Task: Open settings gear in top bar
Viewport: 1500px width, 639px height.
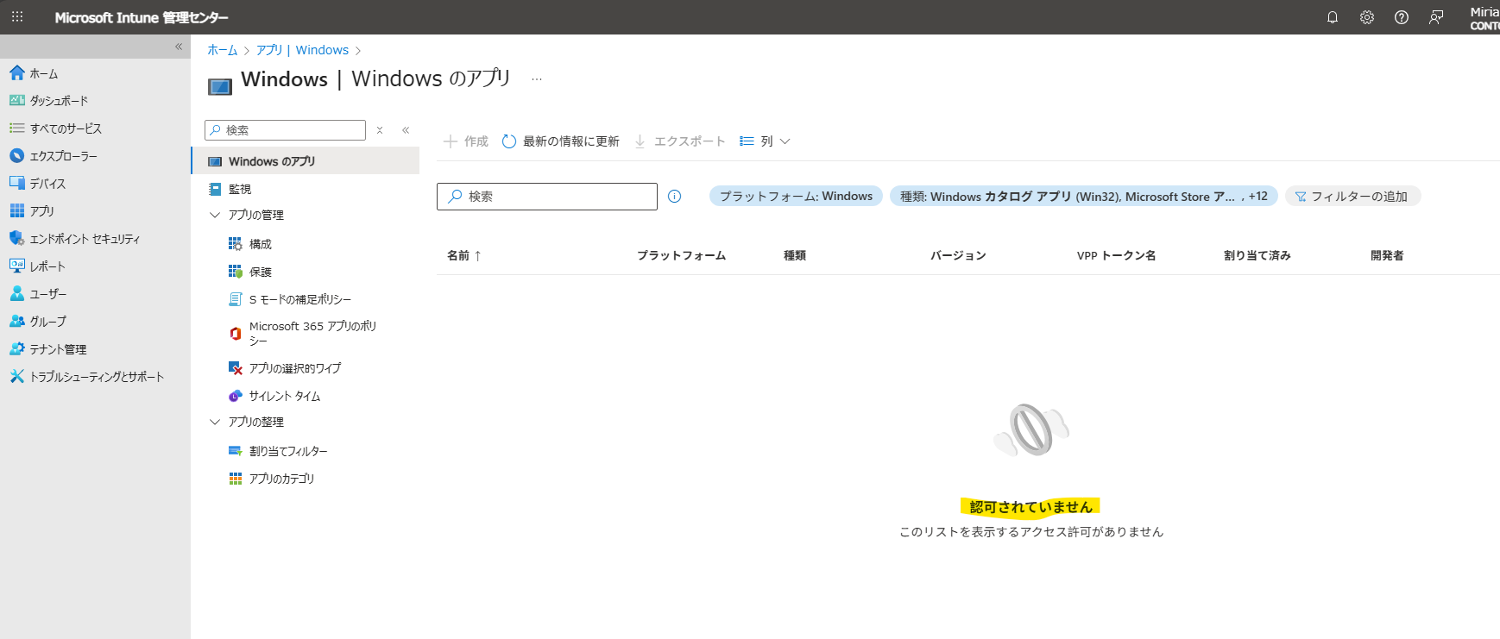Action: [1367, 17]
